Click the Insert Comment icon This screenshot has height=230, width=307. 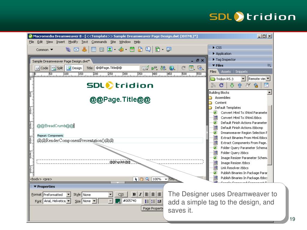(x=148, y=49)
